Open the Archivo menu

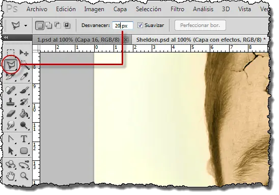[37, 9]
